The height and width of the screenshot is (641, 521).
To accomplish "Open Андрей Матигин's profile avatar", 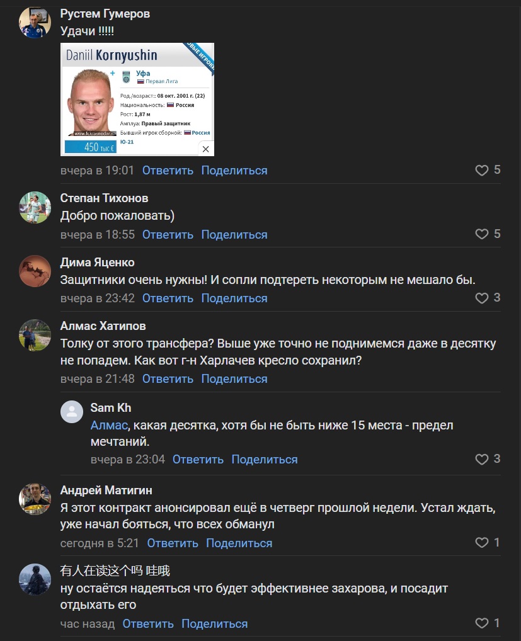I will pos(35,499).
